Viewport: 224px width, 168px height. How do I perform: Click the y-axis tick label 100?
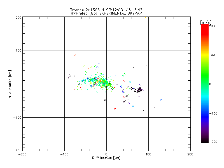coord(18,50)
